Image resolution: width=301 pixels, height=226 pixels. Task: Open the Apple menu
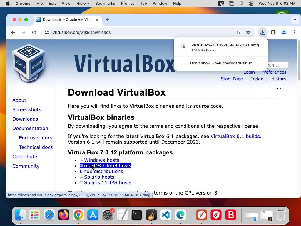pos(8,4)
